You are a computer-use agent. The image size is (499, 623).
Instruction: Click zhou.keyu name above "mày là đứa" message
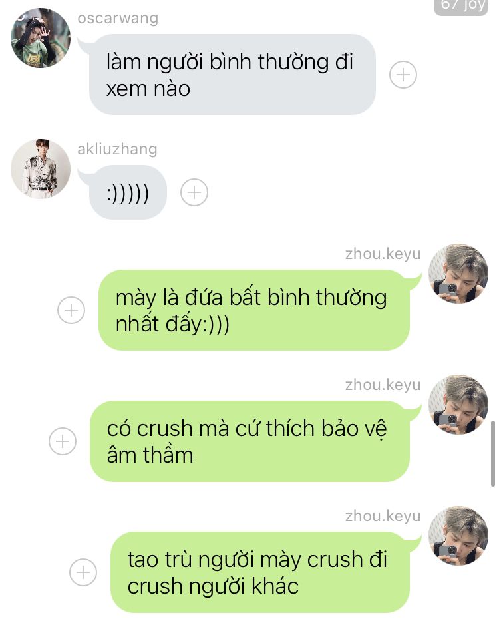383,254
